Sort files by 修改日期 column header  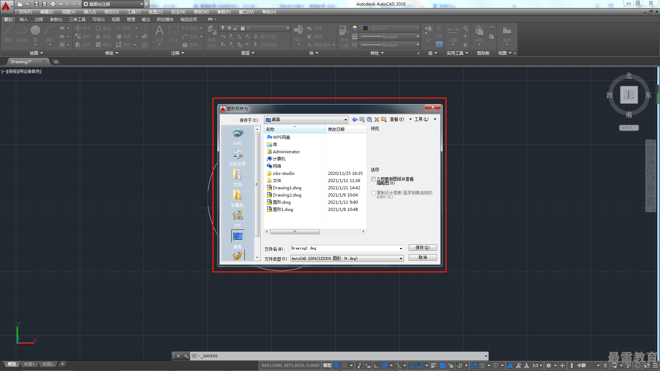tap(346, 130)
